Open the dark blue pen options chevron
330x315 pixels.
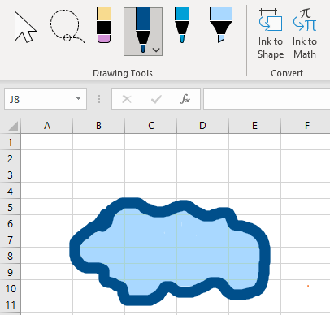coord(156,50)
